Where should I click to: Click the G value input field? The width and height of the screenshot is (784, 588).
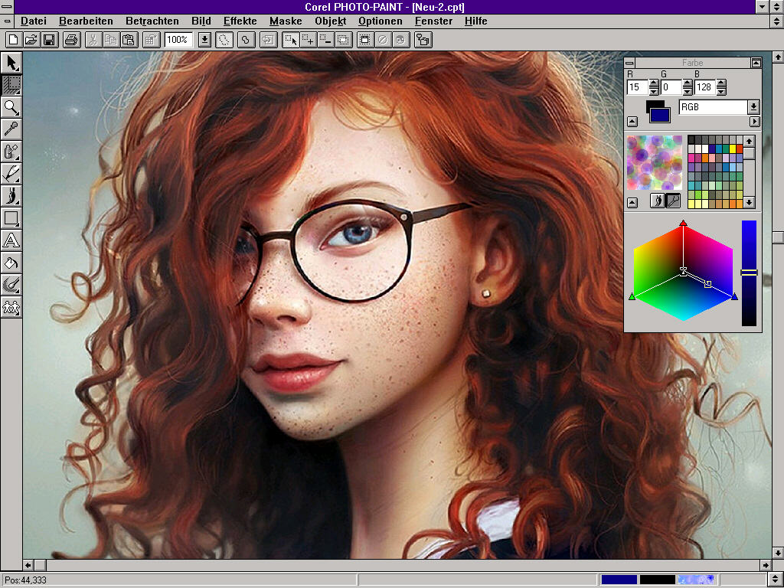pyautogui.click(x=671, y=87)
